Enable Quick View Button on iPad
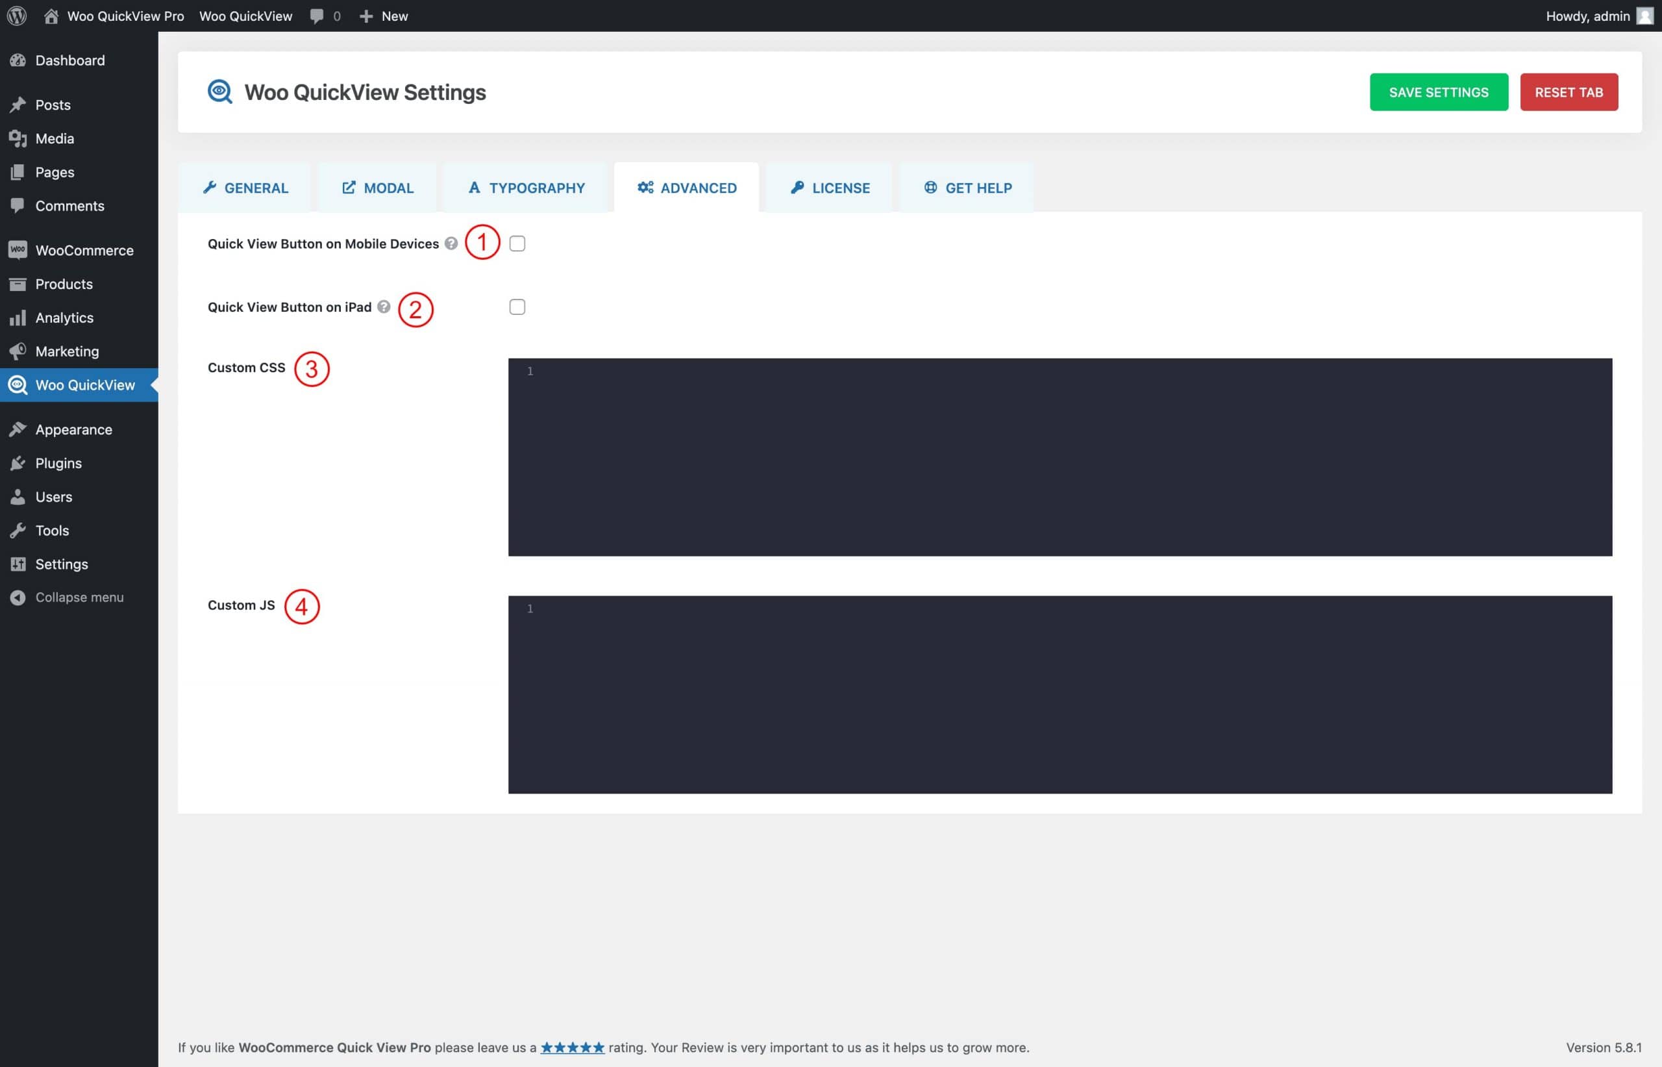Screen dimensions: 1662x1067 (517, 307)
